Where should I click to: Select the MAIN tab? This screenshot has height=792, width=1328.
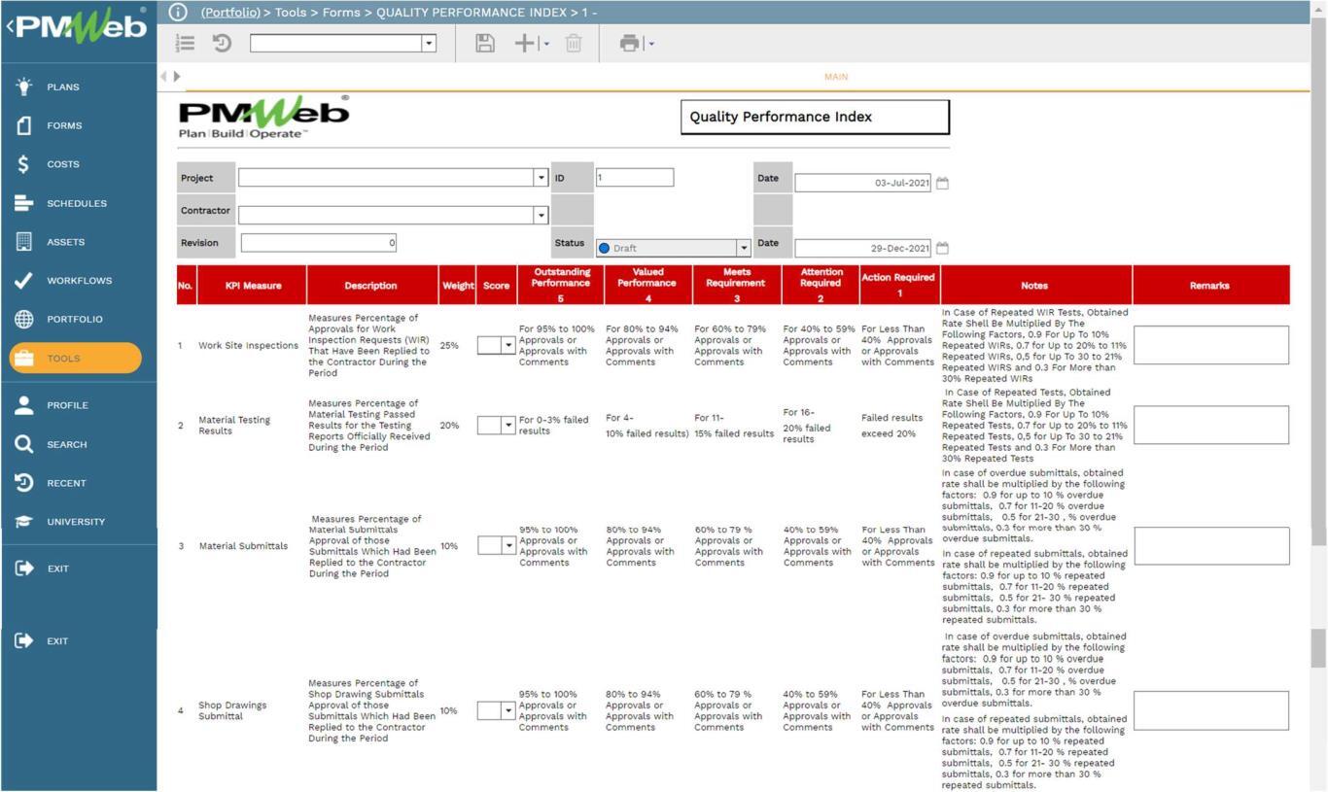pos(836,77)
